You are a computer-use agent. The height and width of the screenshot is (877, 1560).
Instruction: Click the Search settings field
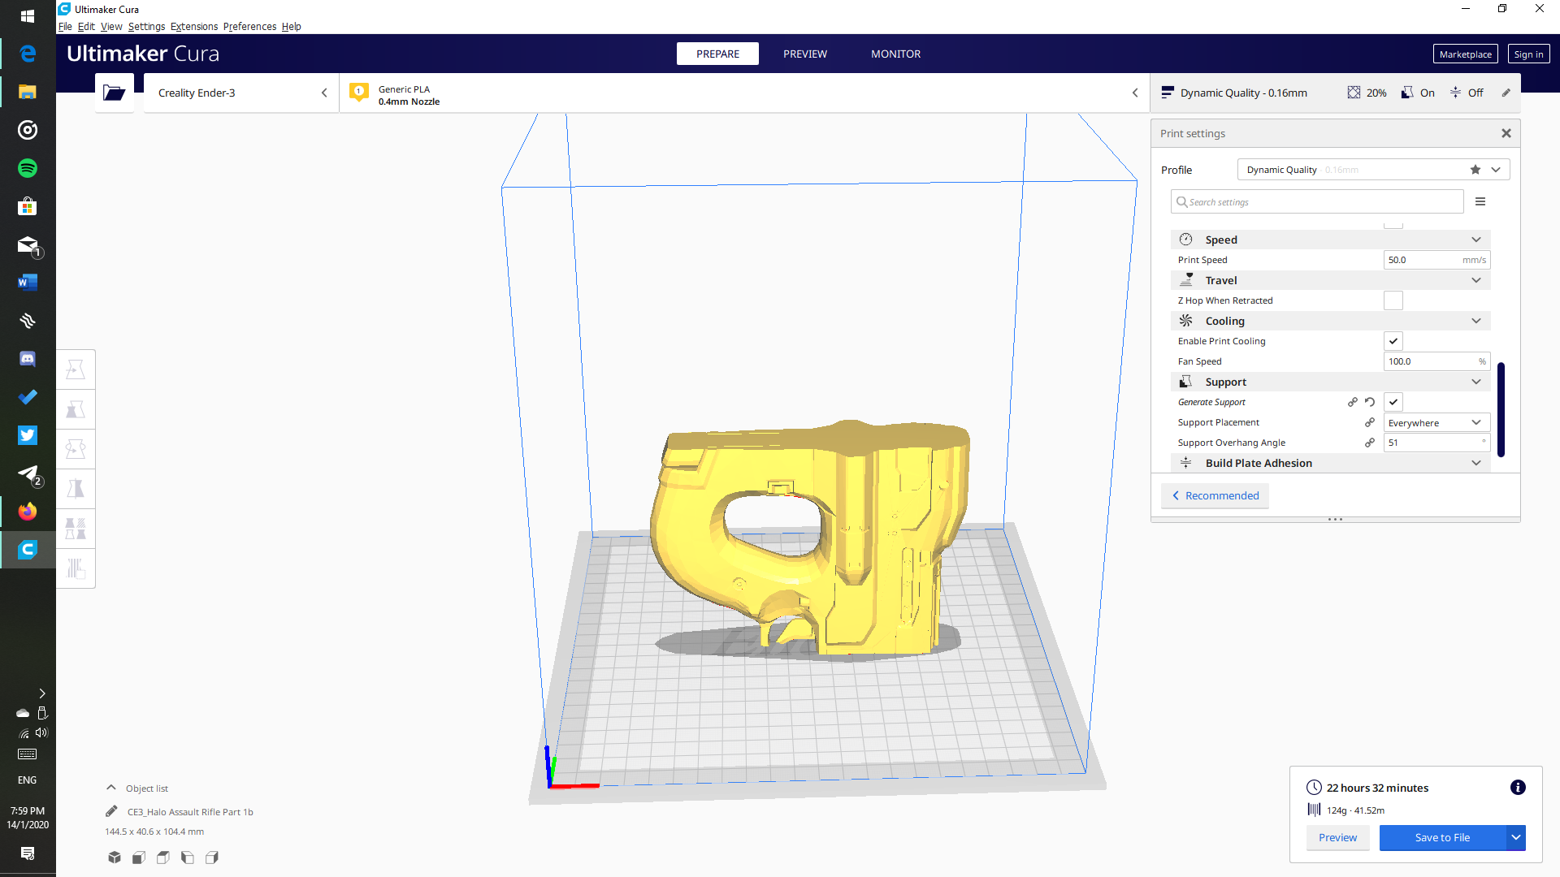[x=1317, y=201]
